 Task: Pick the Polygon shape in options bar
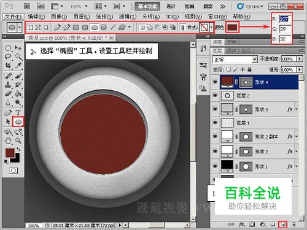tap(104, 27)
